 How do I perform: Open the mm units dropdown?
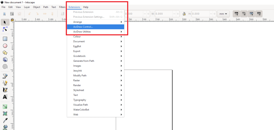[223, 14]
